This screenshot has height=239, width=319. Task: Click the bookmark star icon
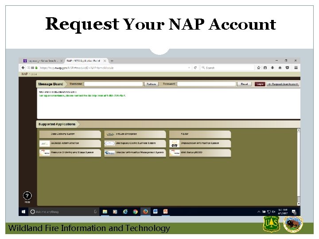(259, 68)
